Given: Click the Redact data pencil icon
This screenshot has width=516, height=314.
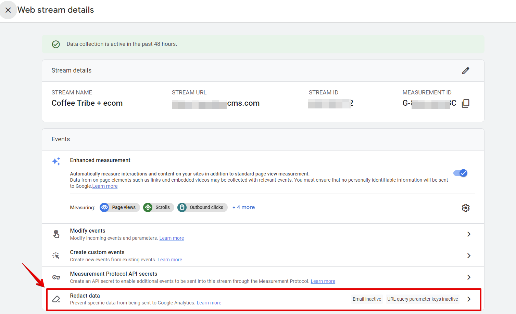Looking at the screenshot, I should click(56, 299).
